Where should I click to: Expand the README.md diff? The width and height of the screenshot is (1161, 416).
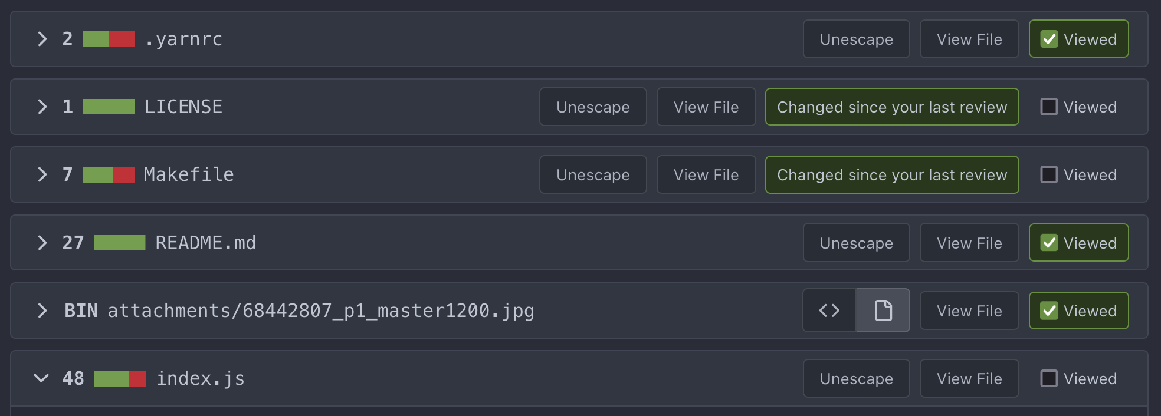point(42,243)
